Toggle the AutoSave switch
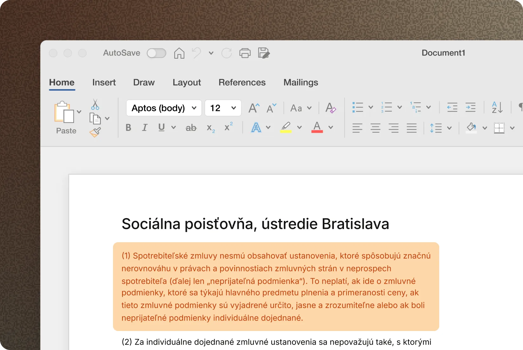Viewport: 523px width, 350px height. [x=156, y=53]
